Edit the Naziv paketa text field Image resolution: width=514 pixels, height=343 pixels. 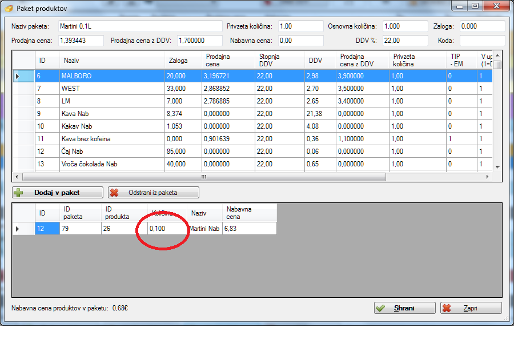(139, 26)
